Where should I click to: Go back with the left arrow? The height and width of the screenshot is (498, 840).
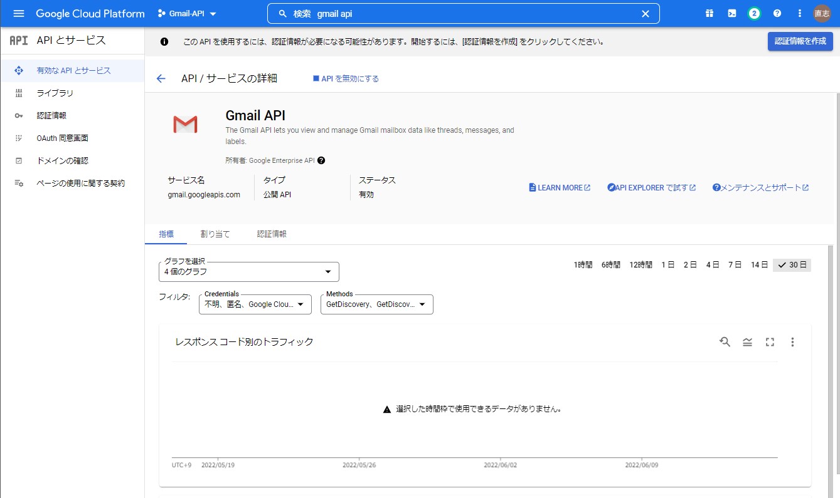[161, 78]
